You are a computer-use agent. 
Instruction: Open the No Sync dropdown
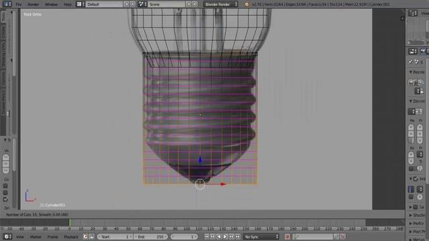(x=261, y=237)
